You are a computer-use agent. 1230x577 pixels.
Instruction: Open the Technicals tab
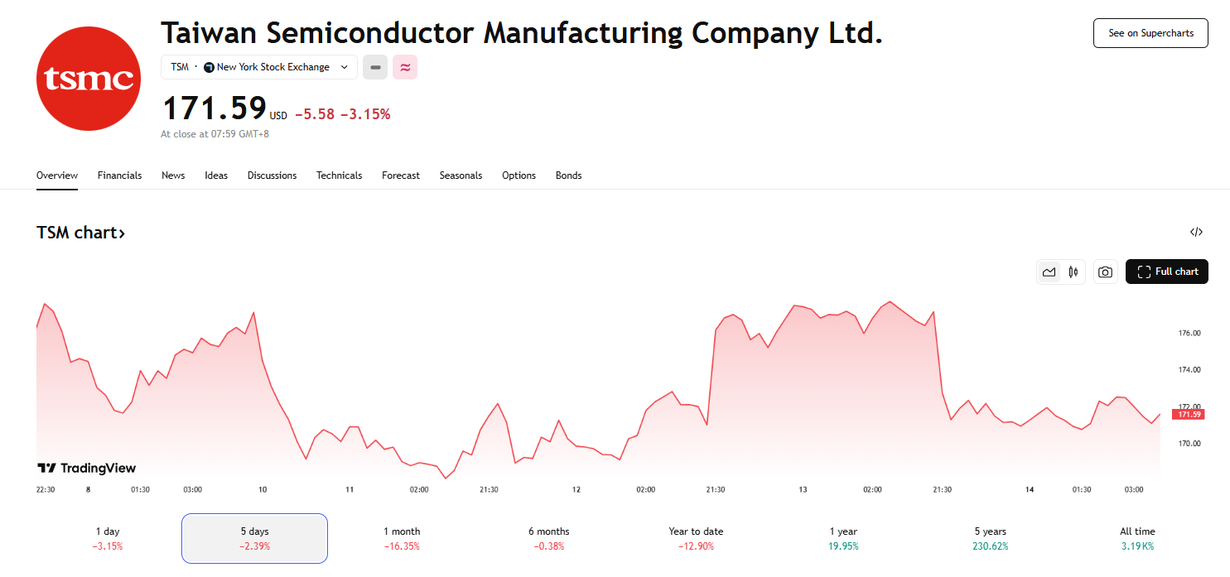(339, 176)
